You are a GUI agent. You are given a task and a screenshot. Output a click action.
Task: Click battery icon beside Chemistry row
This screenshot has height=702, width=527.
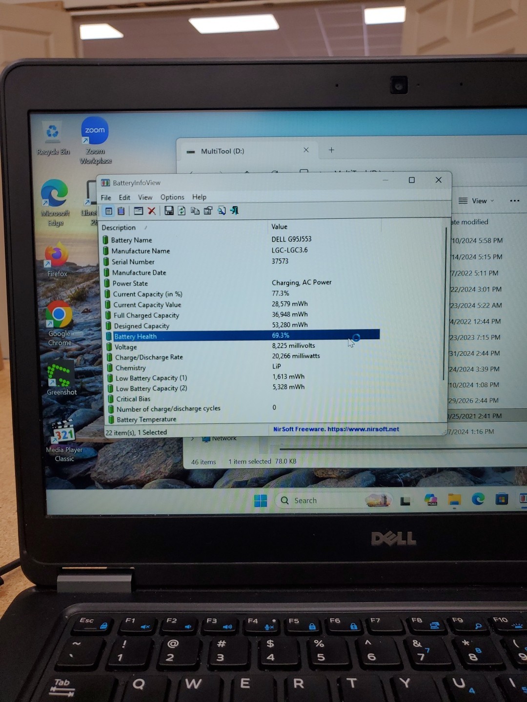110,368
